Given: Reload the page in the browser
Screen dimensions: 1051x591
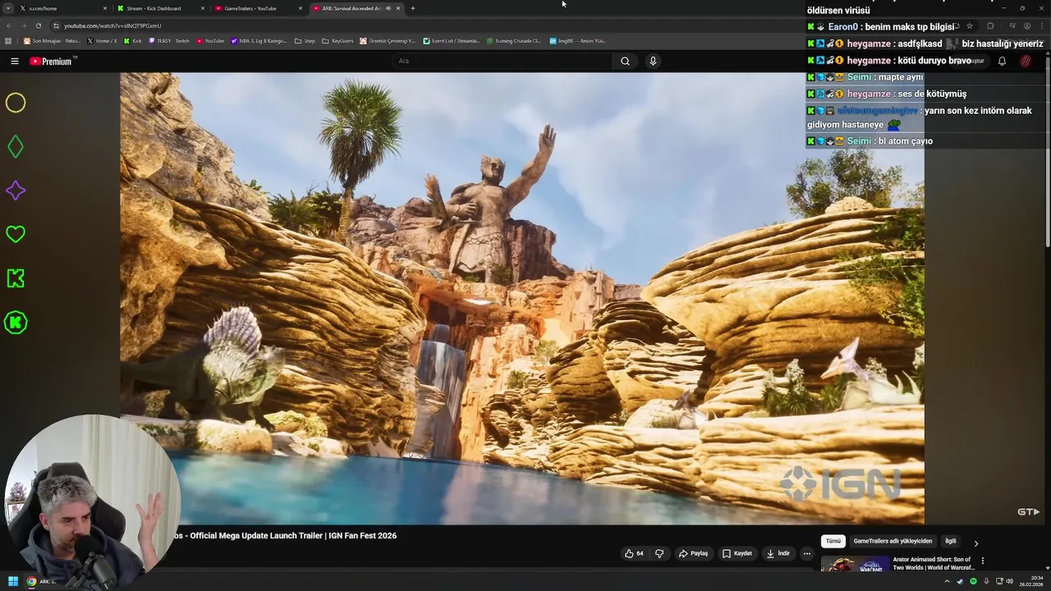Looking at the screenshot, I should (x=38, y=25).
